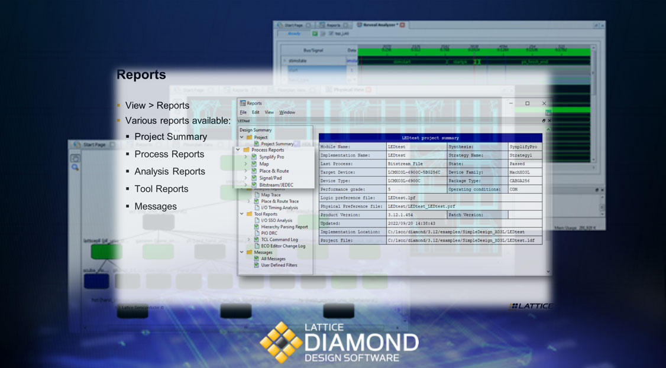Screen dimensions: 666x368
Task: Select the Messages folder icon
Action: coord(250,252)
